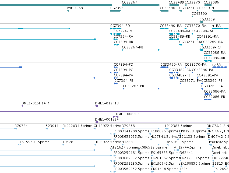
Task: Click protein CG43390-PA
Action: click(x=203, y=70)
